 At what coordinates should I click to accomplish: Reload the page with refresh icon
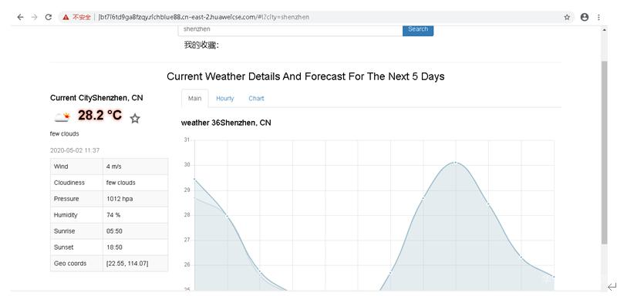pos(49,17)
